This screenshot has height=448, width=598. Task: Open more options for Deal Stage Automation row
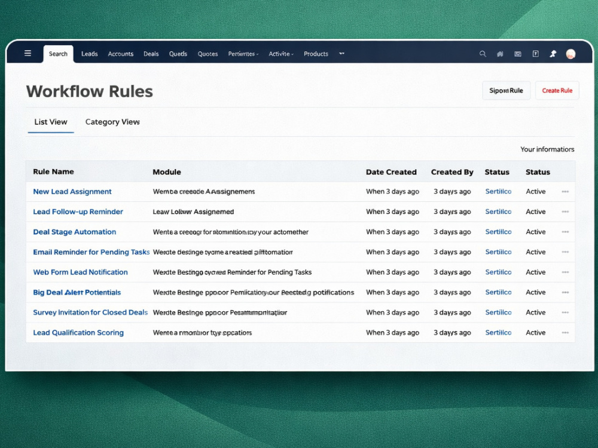point(565,232)
